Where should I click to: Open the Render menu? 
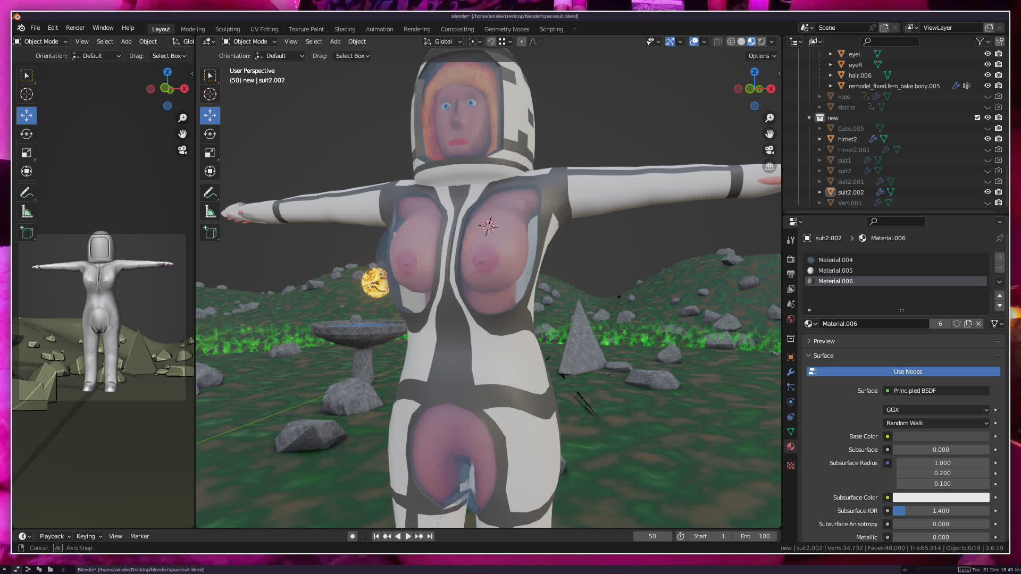[75, 28]
